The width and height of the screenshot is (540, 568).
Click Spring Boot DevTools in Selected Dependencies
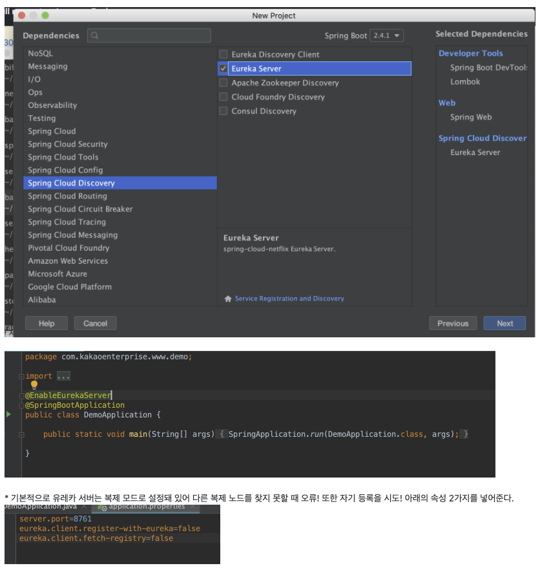click(488, 68)
